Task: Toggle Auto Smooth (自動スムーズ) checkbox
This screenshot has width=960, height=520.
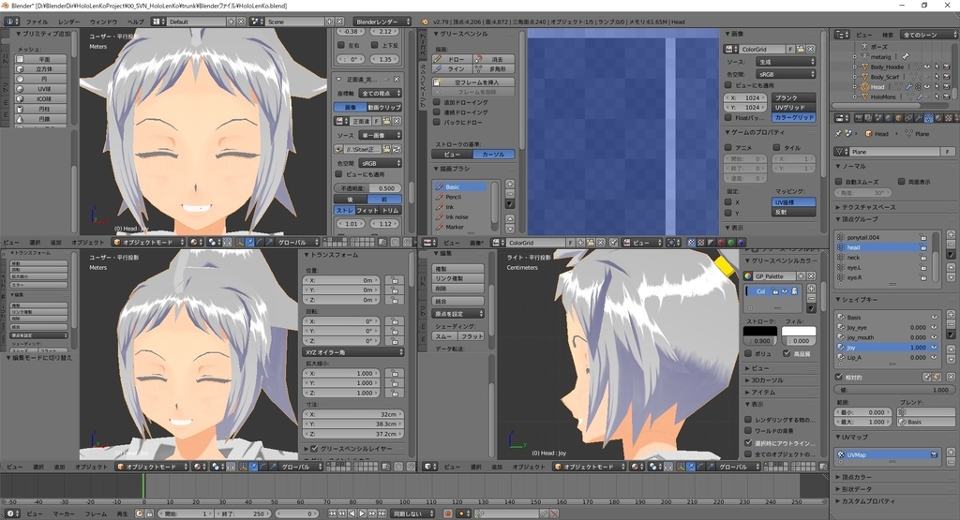Action: click(x=839, y=182)
